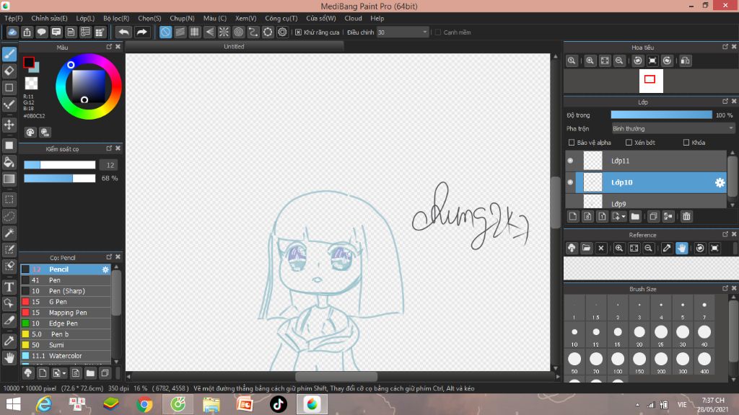739x415 pixels.
Task: Create a new layer folder
Action: [635, 216]
